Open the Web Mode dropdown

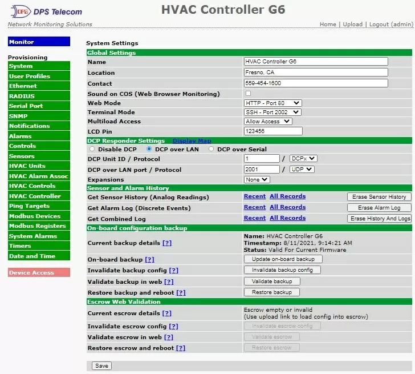272,103
